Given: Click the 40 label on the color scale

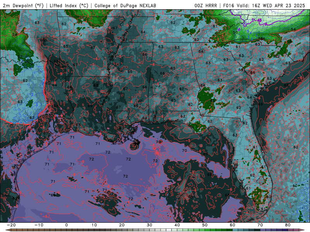Looking at the screenshot, I should (177, 225).
